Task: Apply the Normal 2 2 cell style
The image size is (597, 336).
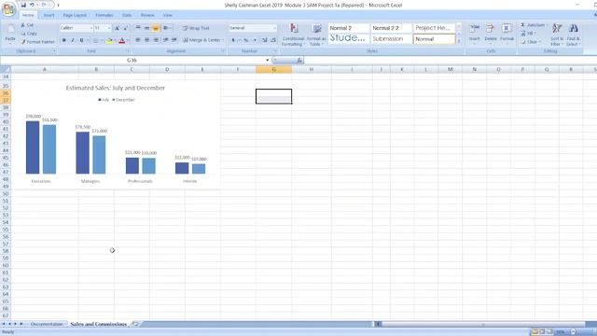Action: pos(391,28)
